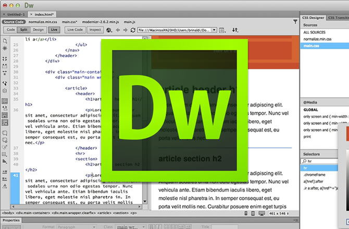
Task: Switch to the Untitled-1 document tab
Action: tap(16, 15)
